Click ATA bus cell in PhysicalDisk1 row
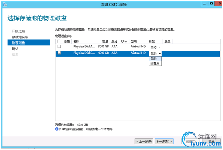Image resolution: width=223 pixels, height=150 pixels. coord(115,47)
